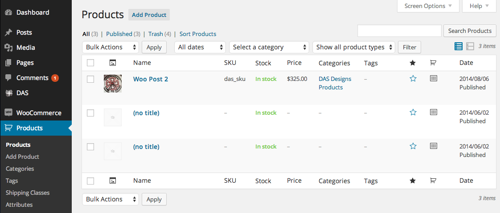The width and height of the screenshot is (500, 213).
Task: Open the top Bulk Actions dropdown
Action: click(111, 47)
